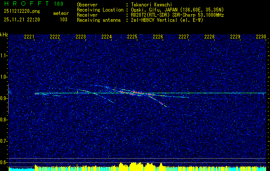The width and height of the screenshot is (270, 171).
Task: Click the 2el-HB9CV Vertical antenna text
Action: coord(167,20)
